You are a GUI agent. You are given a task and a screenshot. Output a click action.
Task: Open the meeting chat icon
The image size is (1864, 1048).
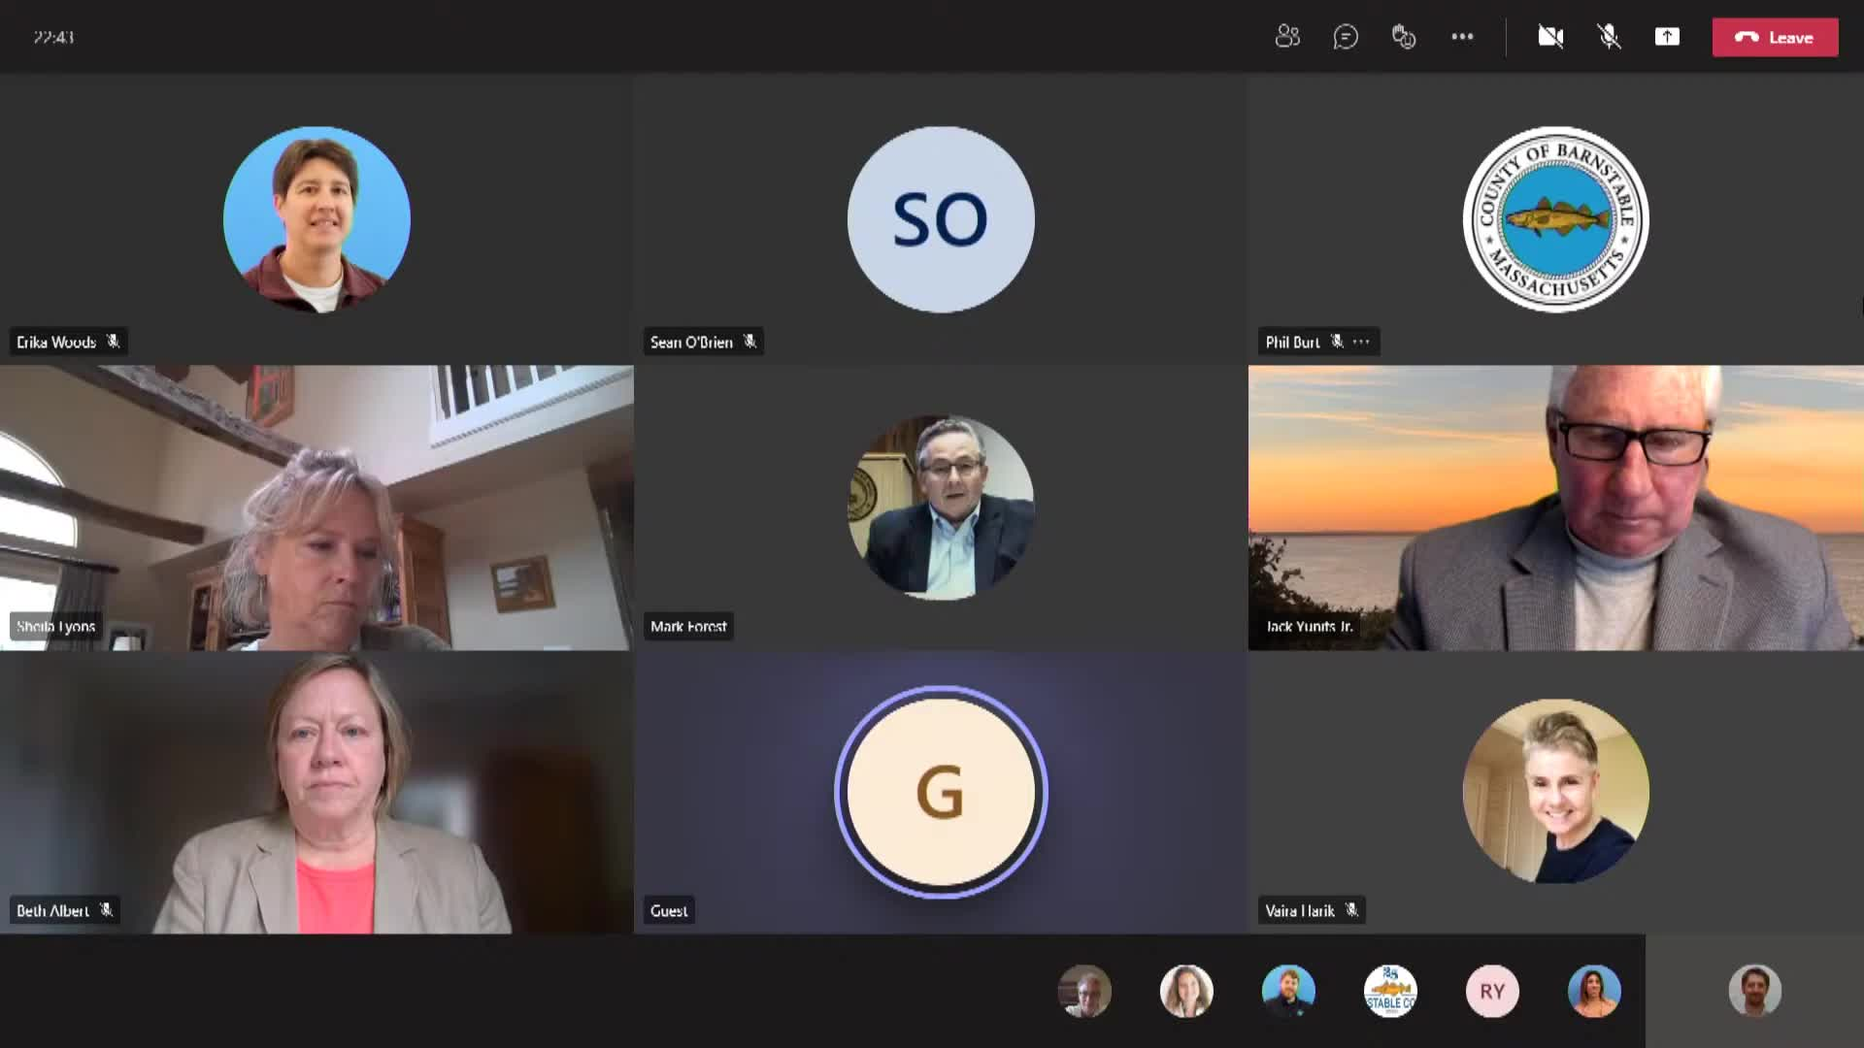[x=1346, y=37]
